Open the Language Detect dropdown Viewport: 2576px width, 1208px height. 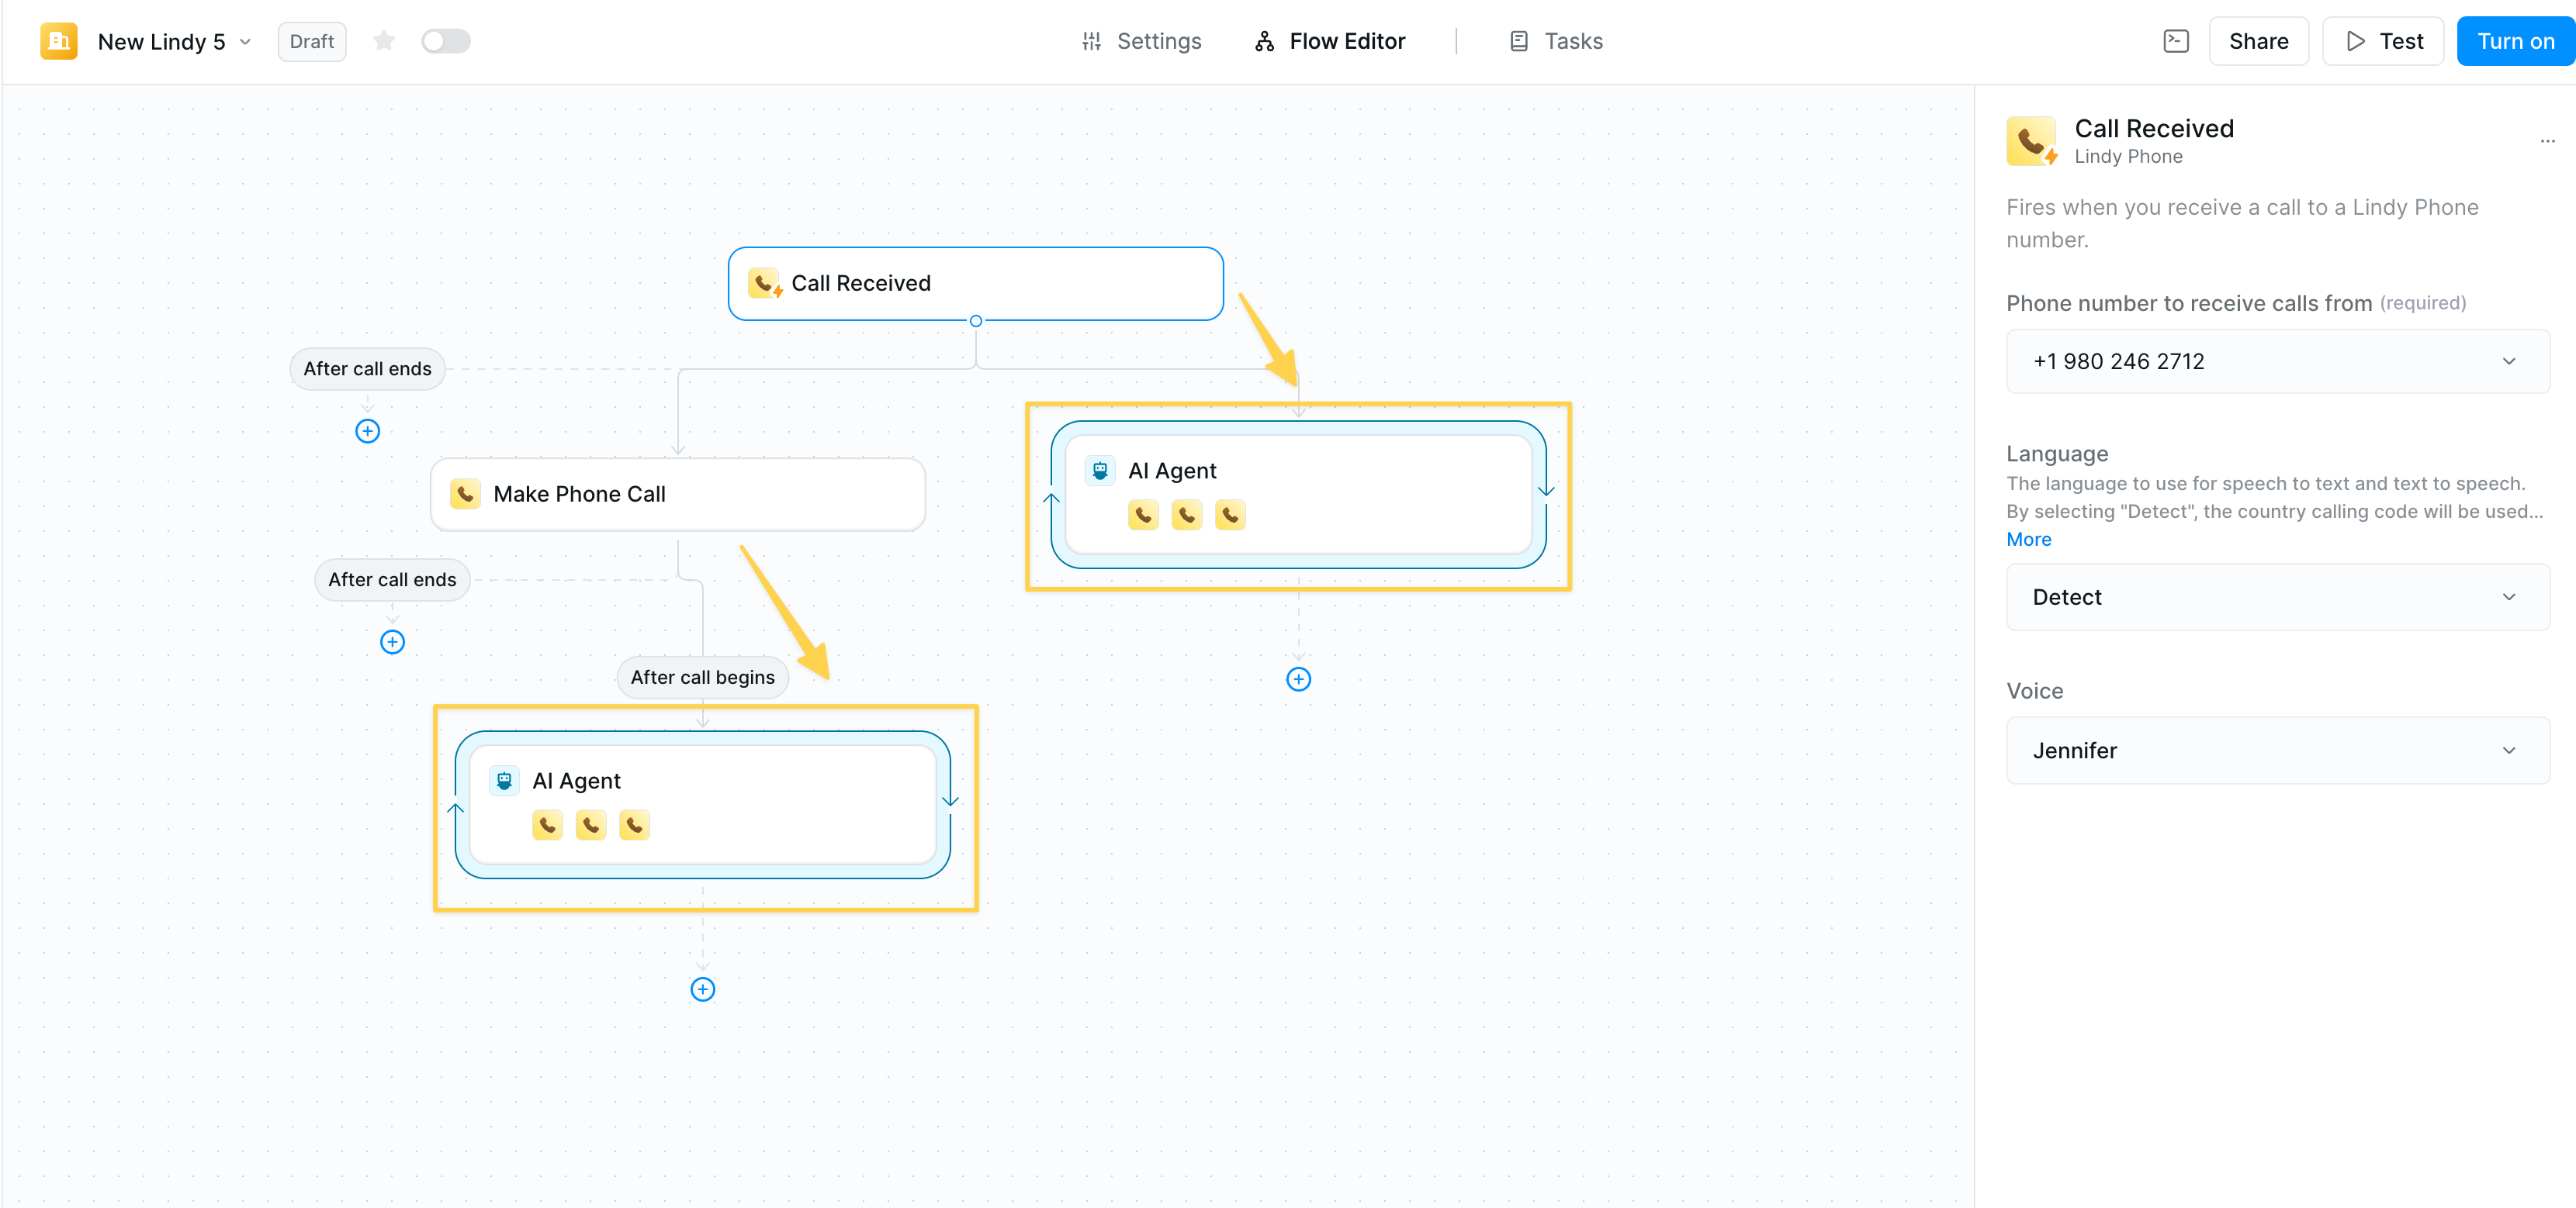point(2277,596)
